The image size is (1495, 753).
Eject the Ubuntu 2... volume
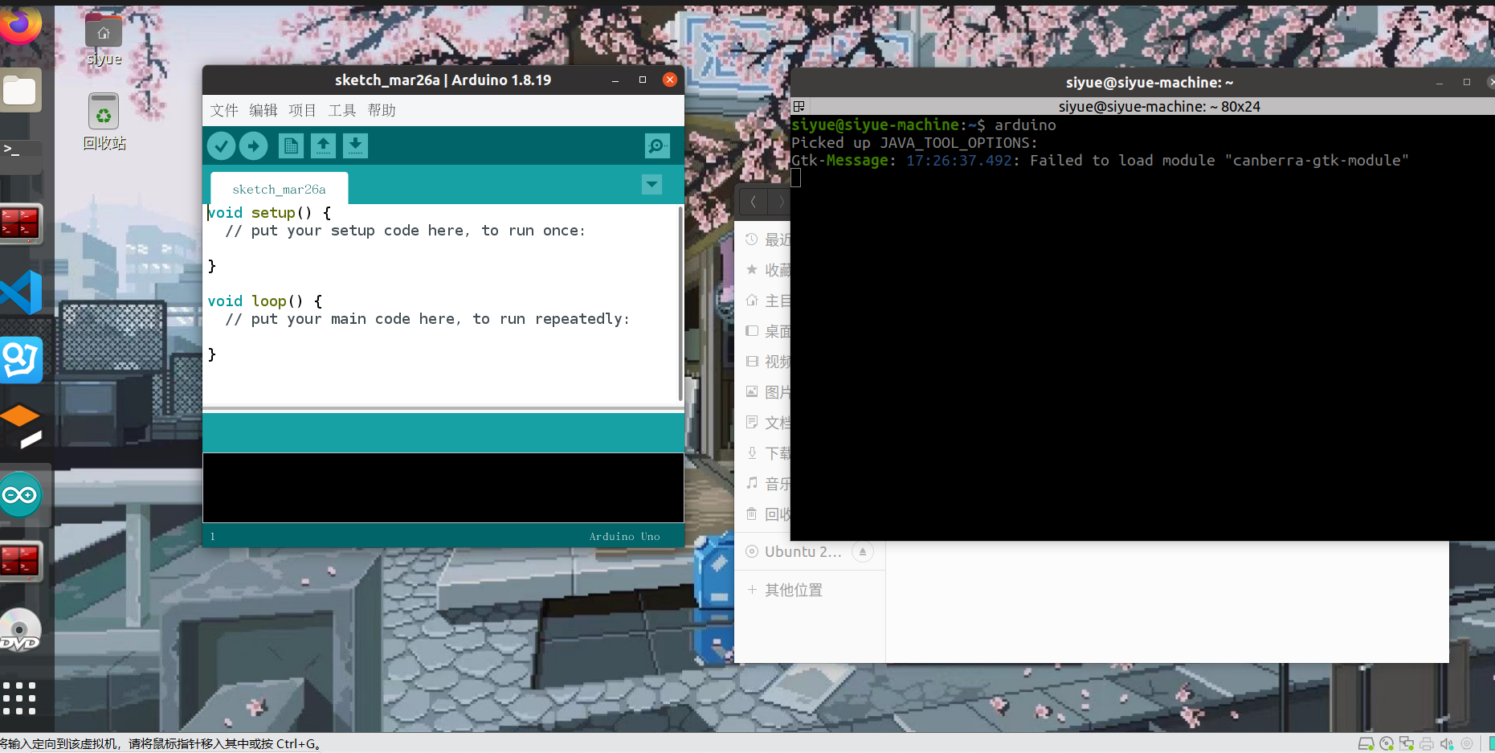pos(863,552)
